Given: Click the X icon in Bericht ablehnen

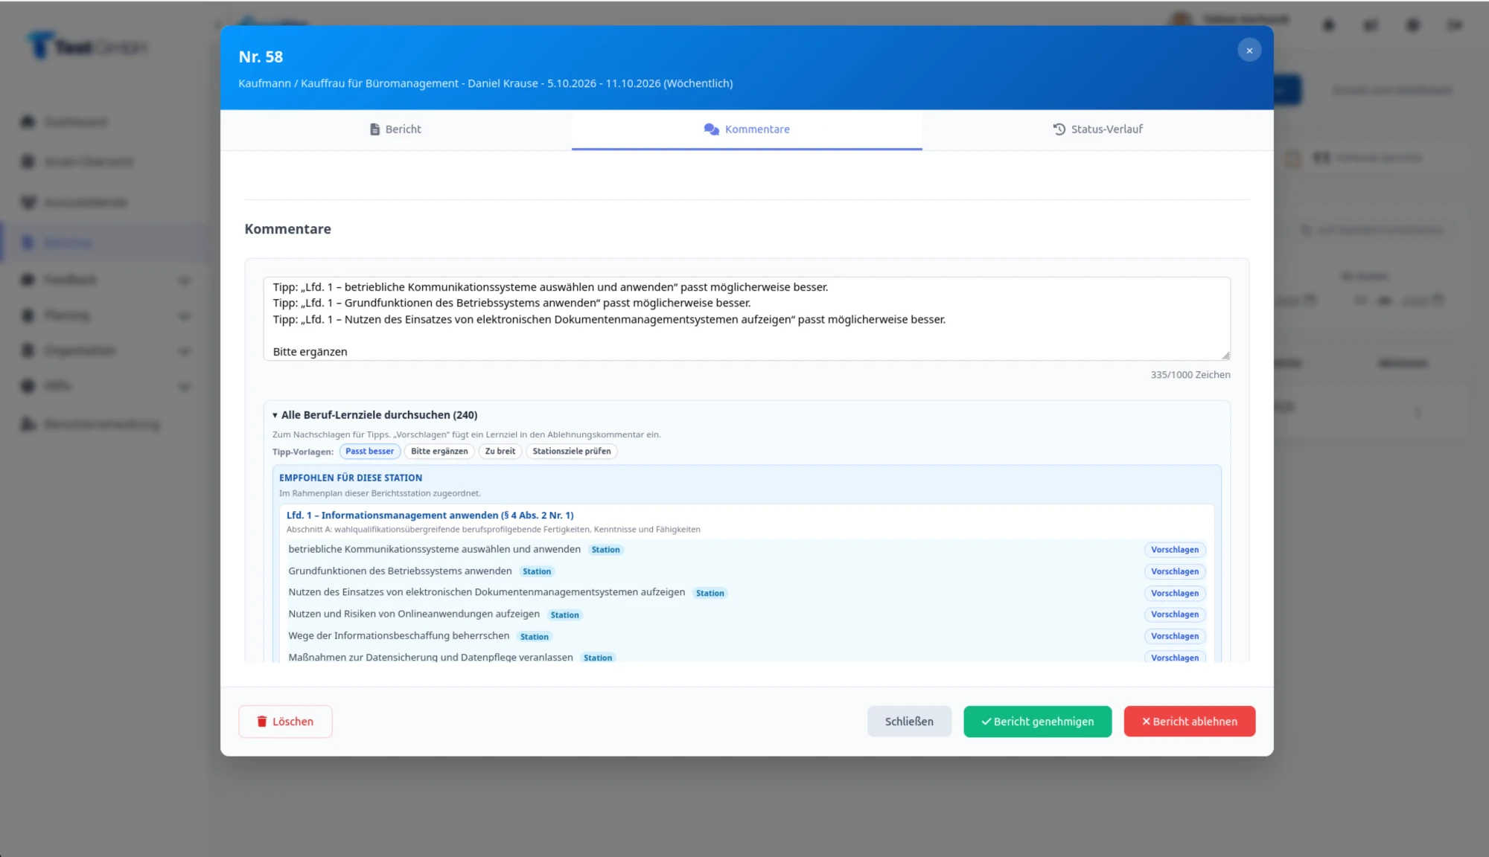Looking at the screenshot, I should (x=1147, y=722).
